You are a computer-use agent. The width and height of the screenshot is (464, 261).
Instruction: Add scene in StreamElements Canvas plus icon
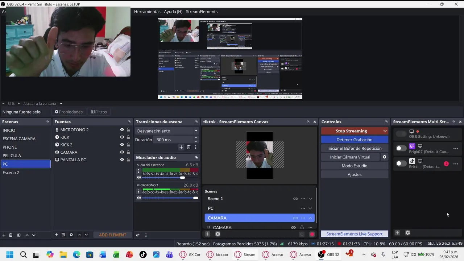207,234
